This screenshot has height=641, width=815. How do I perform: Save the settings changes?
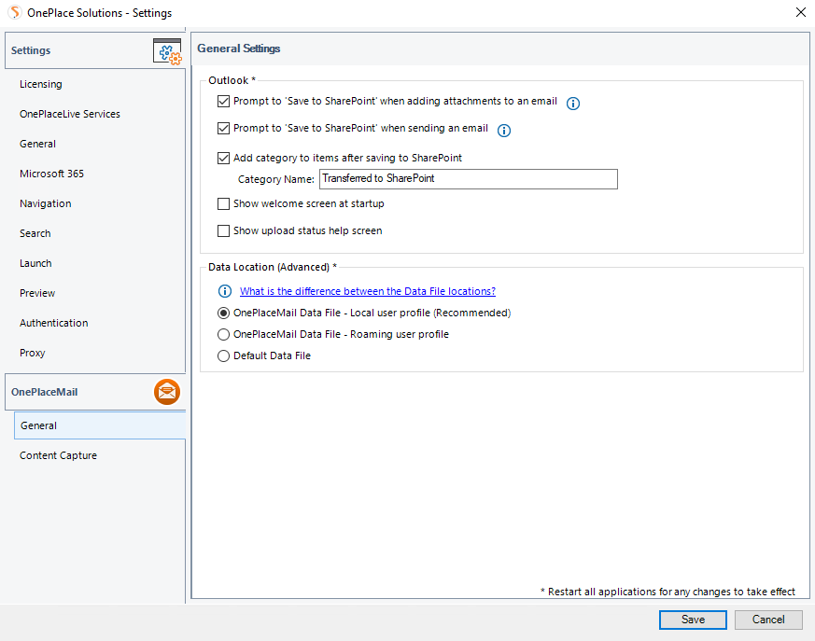pos(692,620)
